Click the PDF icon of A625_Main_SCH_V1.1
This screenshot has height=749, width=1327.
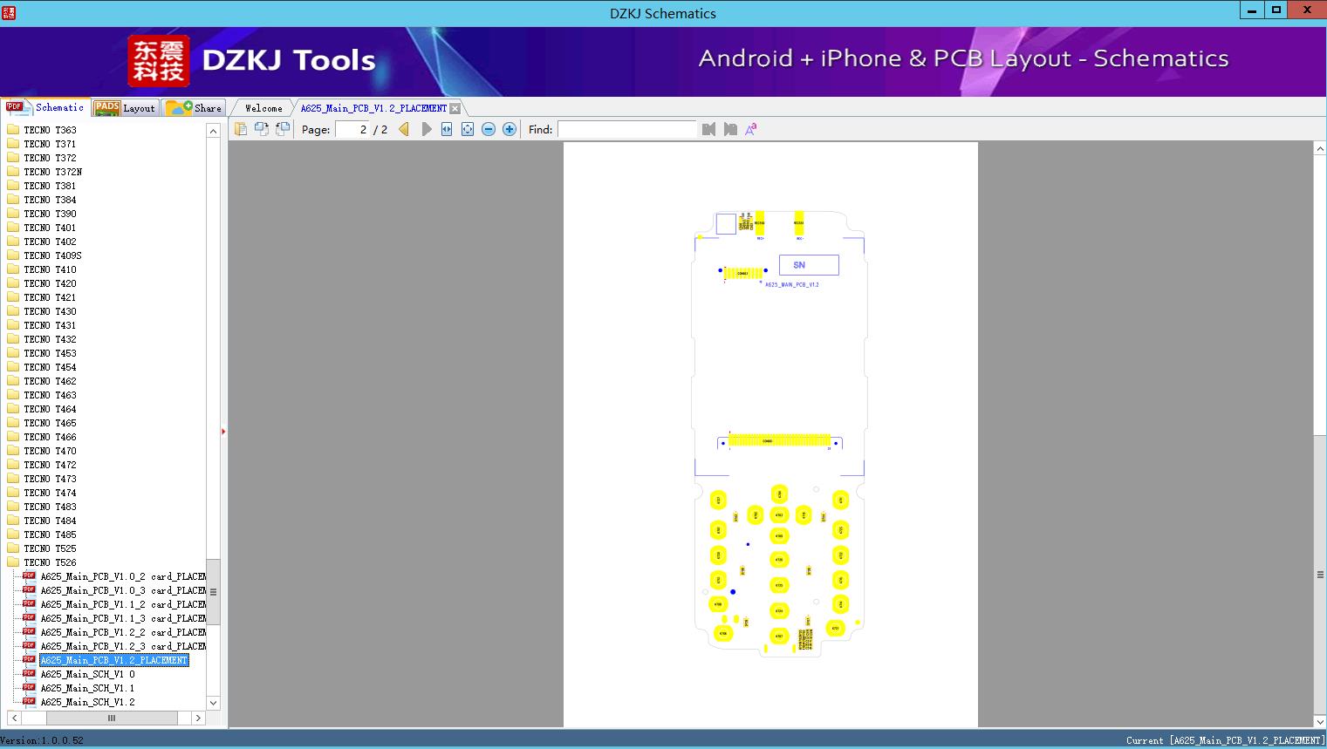[29, 687]
